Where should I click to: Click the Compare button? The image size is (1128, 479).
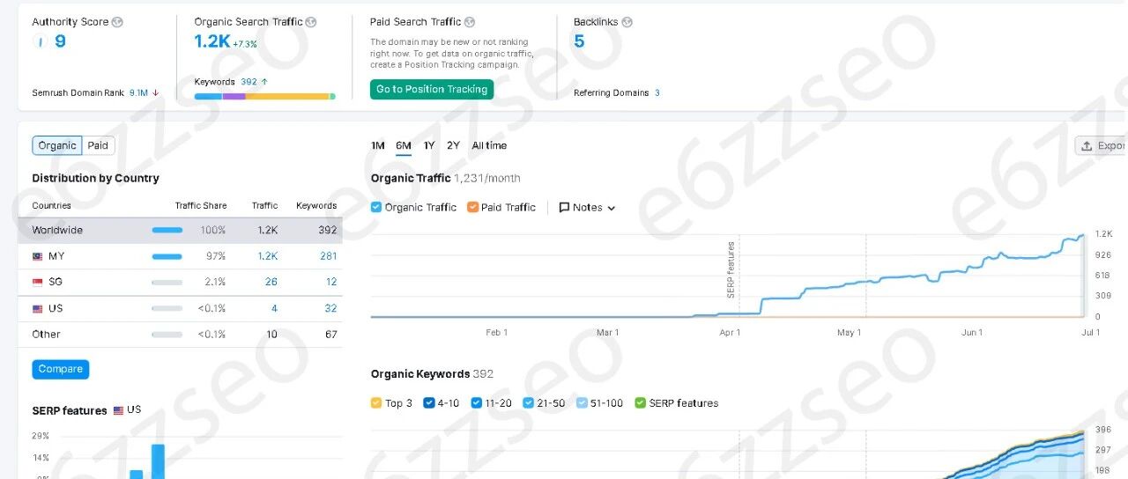pyautogui.click(x=61, y=369)
